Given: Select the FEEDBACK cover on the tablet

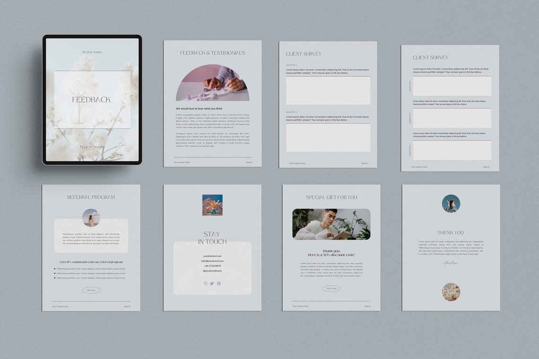Looking at the screenshot, I should point(91,99).
